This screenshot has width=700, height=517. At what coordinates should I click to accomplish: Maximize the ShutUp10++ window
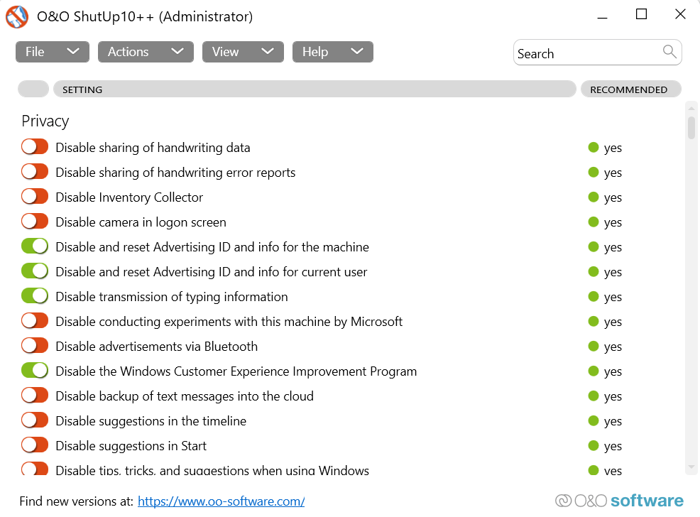[x=642, y=14]
